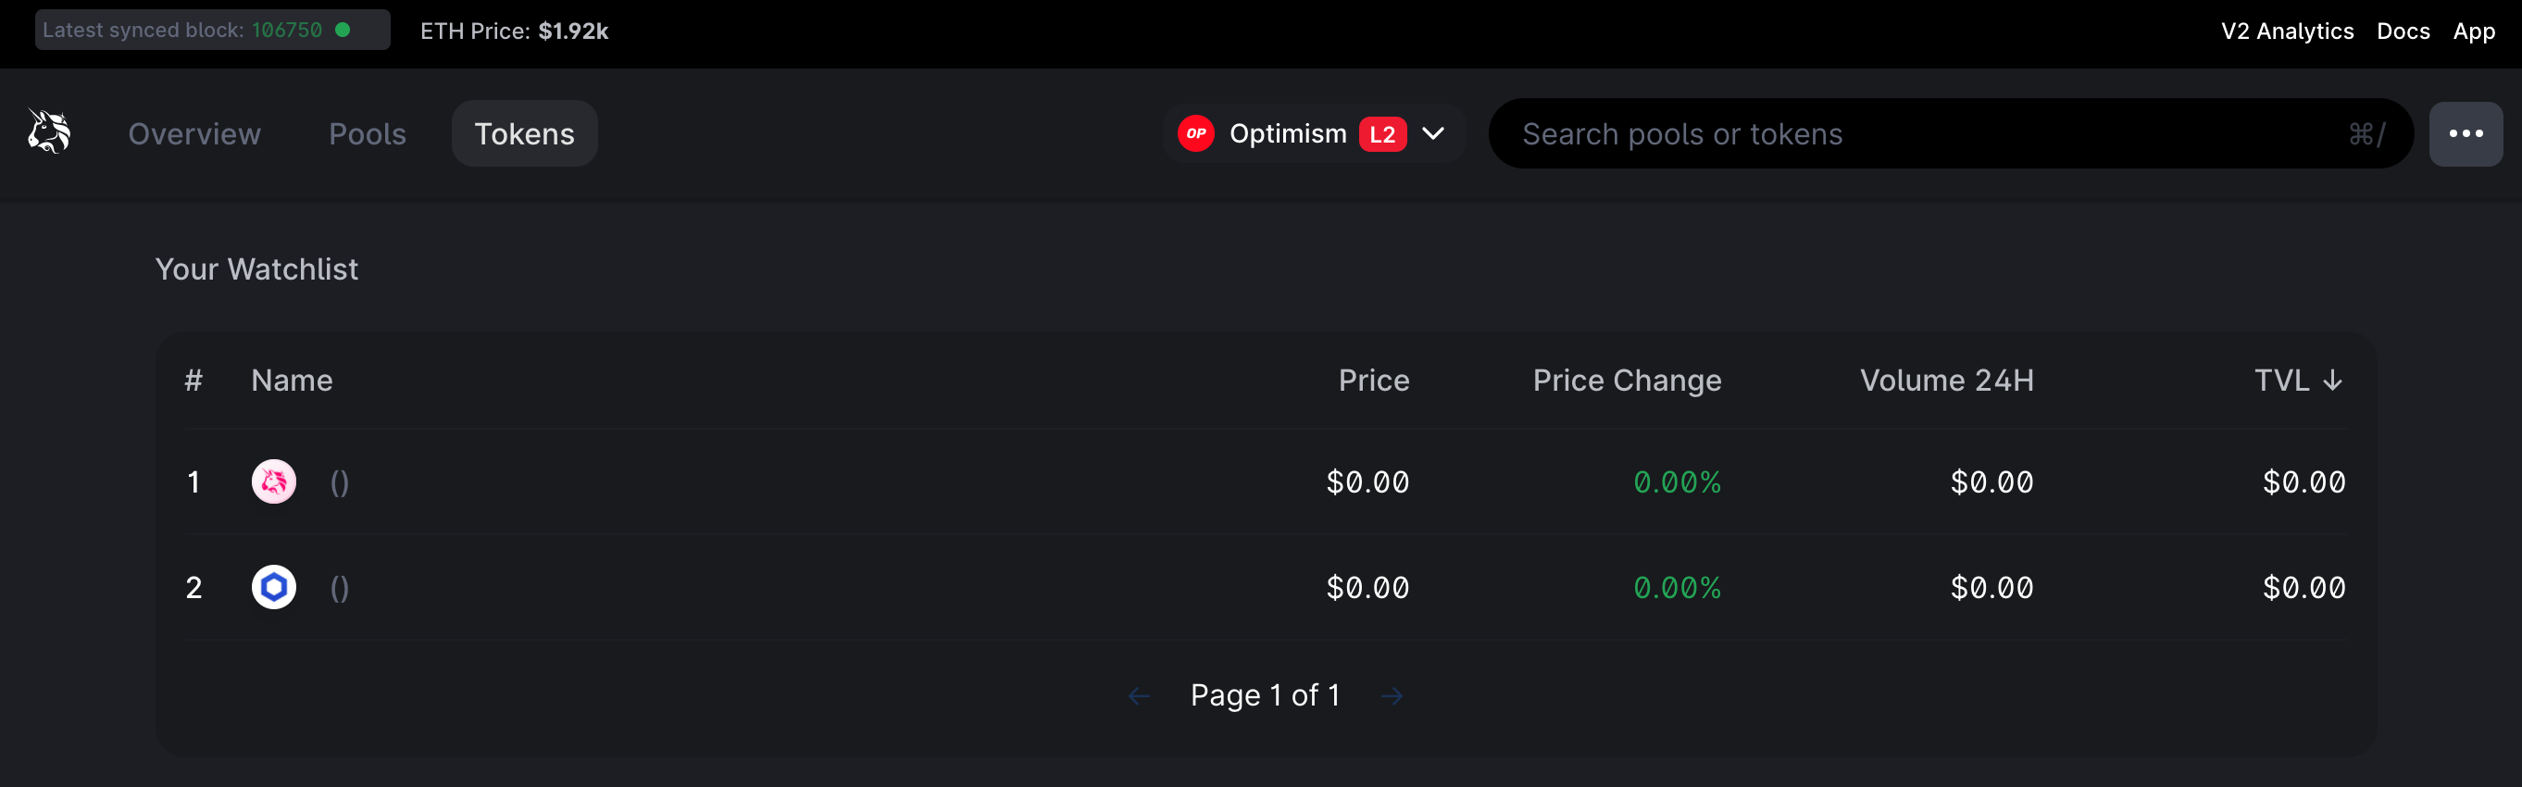This screenshot has height=787, width=2522.
Task: Click the # column header
Action: pos(194,381)
